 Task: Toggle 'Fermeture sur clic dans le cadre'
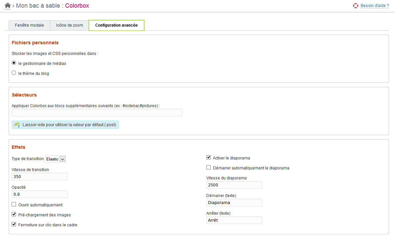pos(14,224)
